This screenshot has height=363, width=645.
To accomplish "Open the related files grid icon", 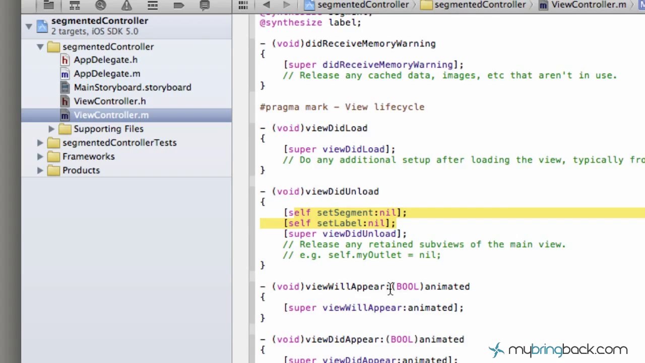I will coord(243,5).
